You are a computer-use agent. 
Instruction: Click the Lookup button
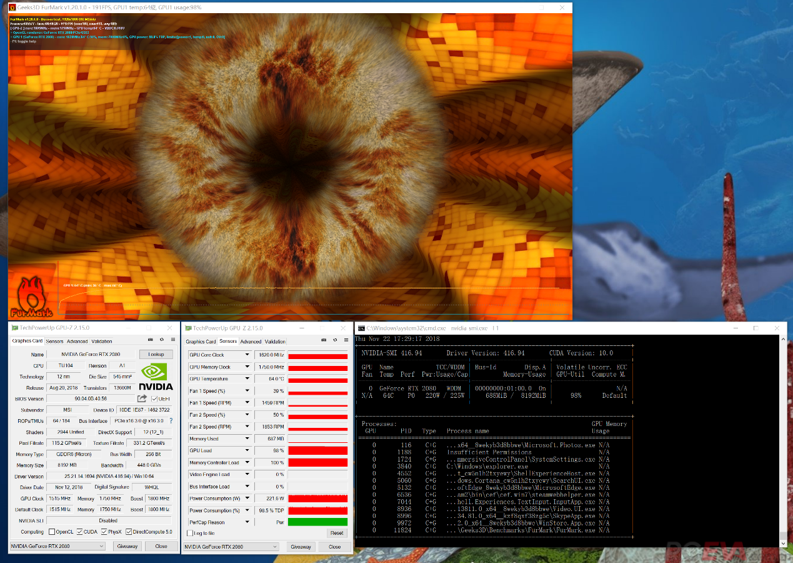coord(156,354)
